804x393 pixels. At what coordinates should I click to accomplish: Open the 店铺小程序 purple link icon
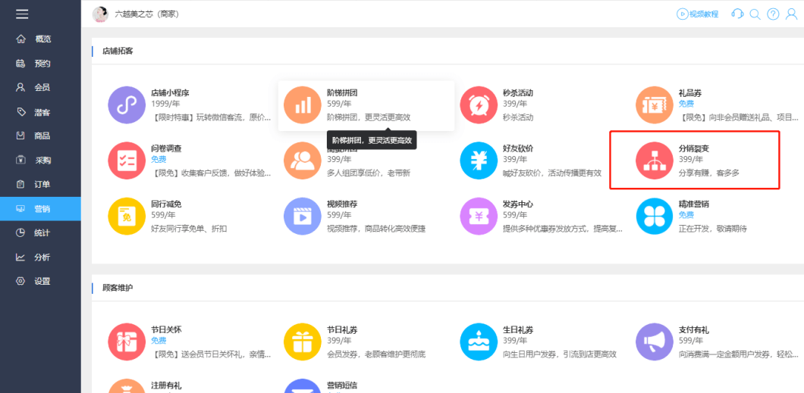coord(127,105)
